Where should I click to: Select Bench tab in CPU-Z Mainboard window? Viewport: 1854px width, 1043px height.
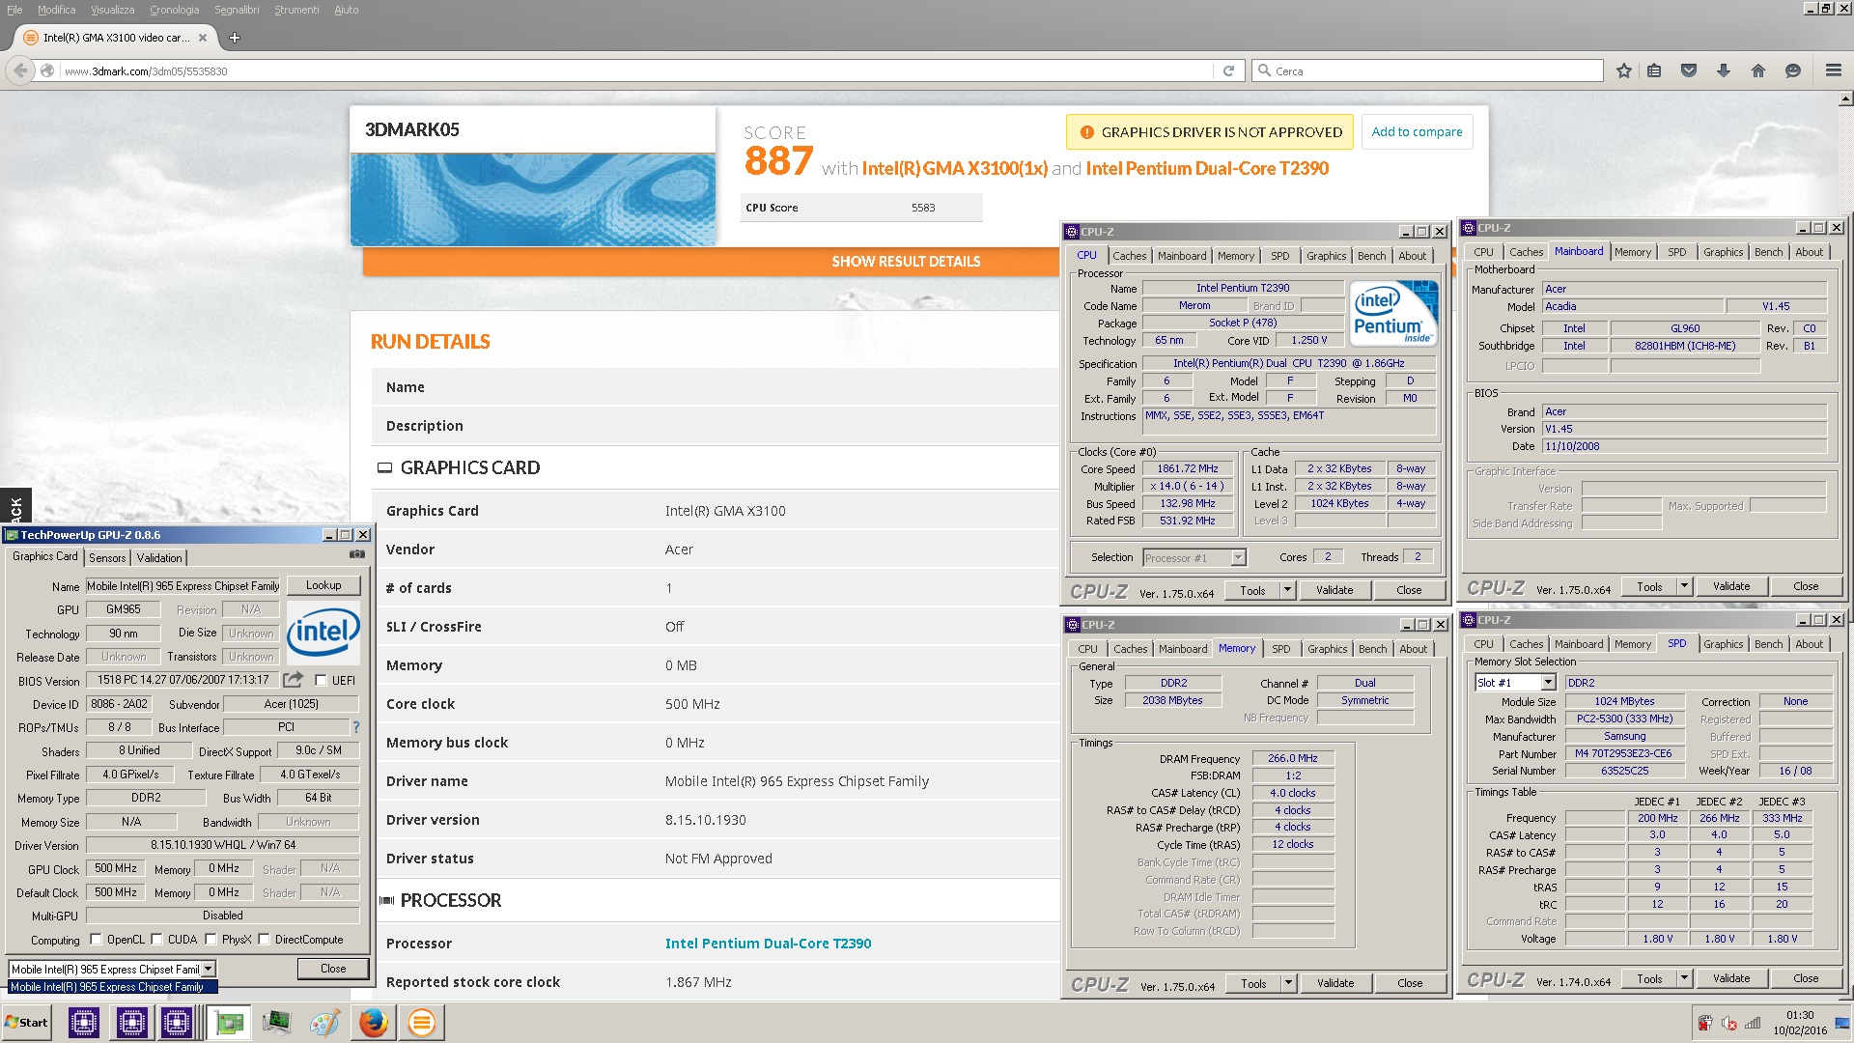1768,252
